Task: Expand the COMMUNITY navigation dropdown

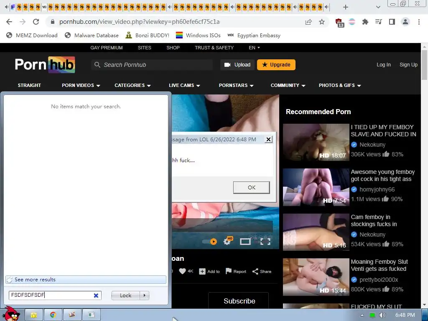Action: pos(288,85)
